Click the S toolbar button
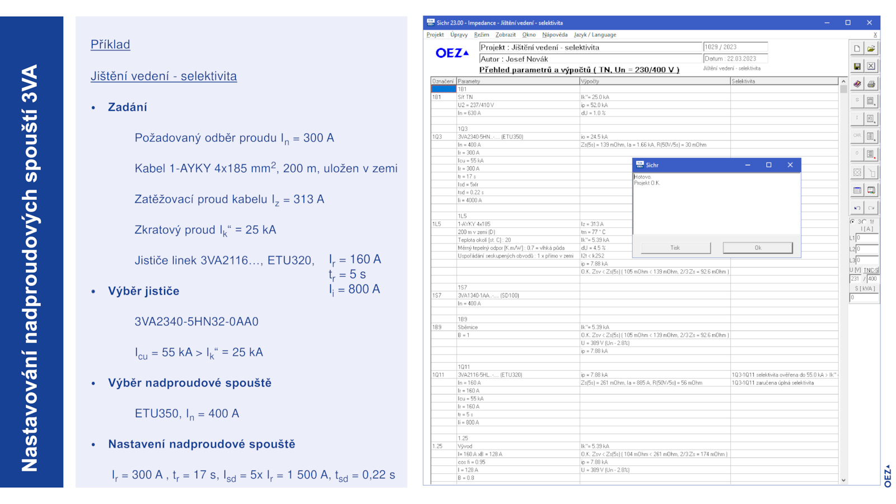This screenshot has height=504, width=896. click(x=857, y=101)
